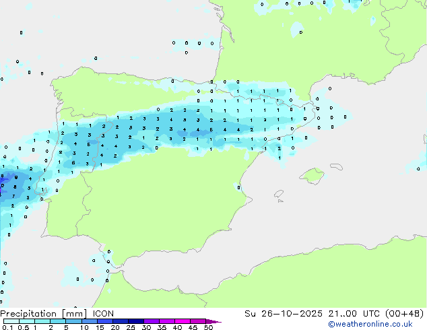
Task: Click the '(00+48)' forecast offset text
Action: pyautogui.click(x=405, y=314)
